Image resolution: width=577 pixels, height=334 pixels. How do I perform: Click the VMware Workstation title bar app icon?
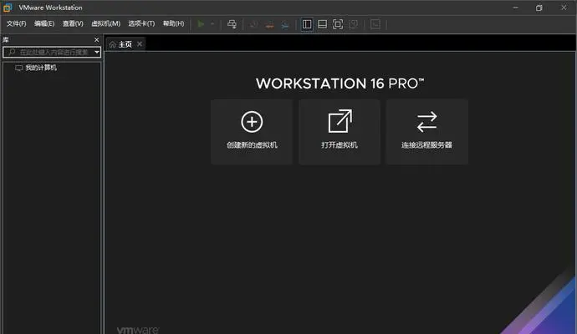coord(8,8)
